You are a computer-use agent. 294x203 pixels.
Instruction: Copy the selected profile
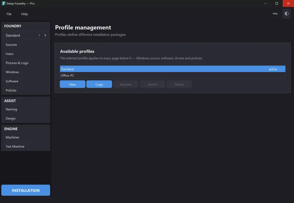[x=99, y=84]
